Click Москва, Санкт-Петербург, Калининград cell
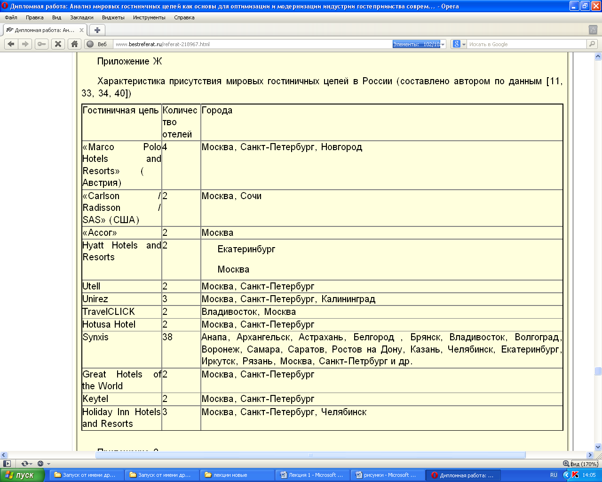The image size is (602, 482). [381, 299]
